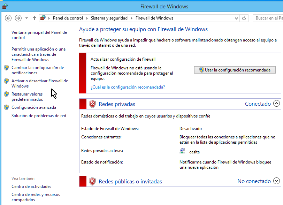283x205 pixels.
Task: Open Cambiar la configuración de notificaciones
Action: click(38, 70)
